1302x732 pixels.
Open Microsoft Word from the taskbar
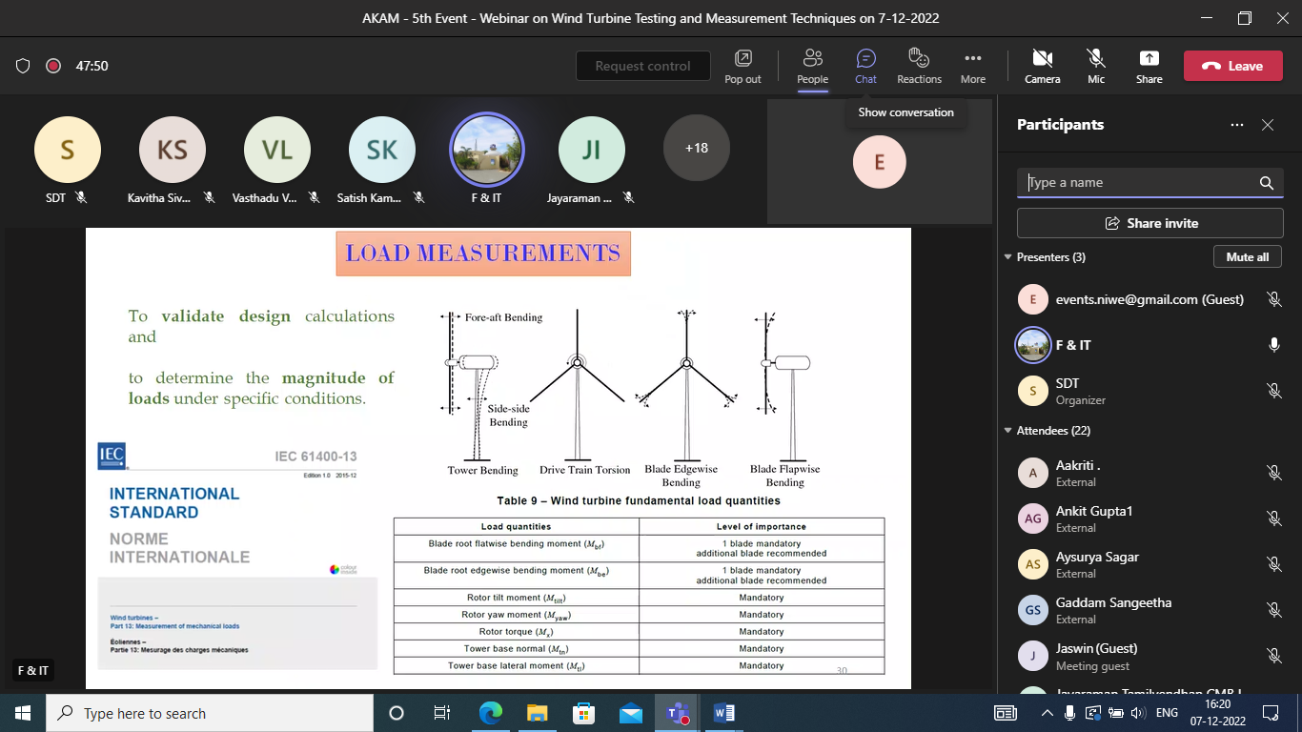point(723,713)
